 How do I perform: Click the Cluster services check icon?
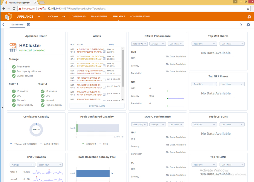[14, 76]
